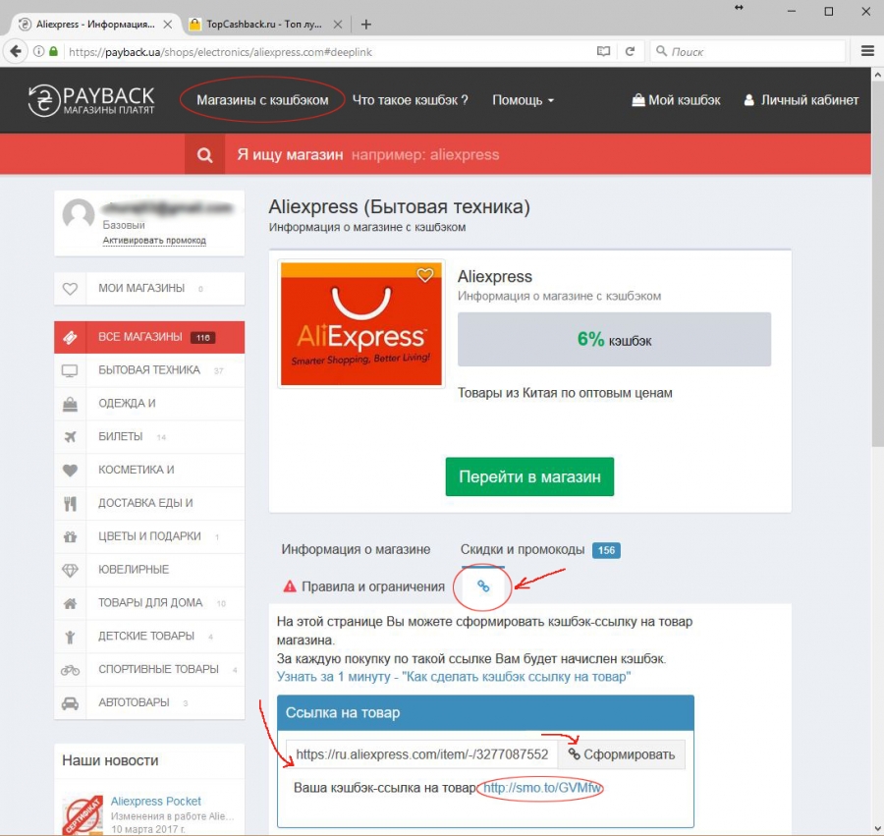Screen dimensions: 884x836
Task: Click the page vertical scrollbar thumb
Action: [877, 265]
